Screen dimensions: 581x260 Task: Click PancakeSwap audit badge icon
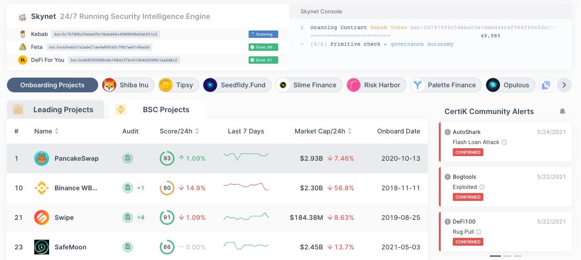128,158
